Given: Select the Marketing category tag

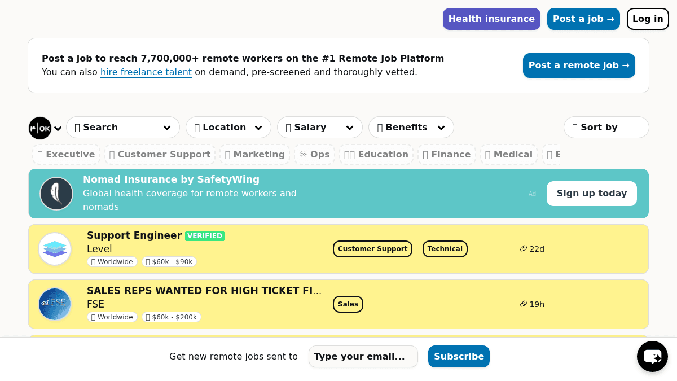Looking at the screenshot, I should tap(255, 155).
